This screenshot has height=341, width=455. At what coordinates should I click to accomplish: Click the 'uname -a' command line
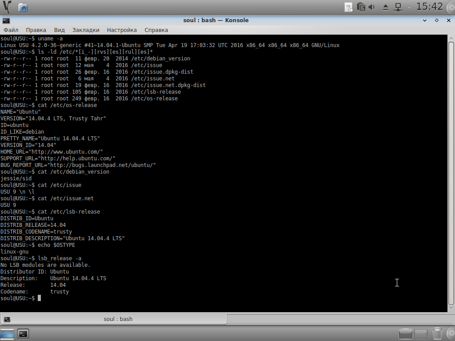click(32, 39)
